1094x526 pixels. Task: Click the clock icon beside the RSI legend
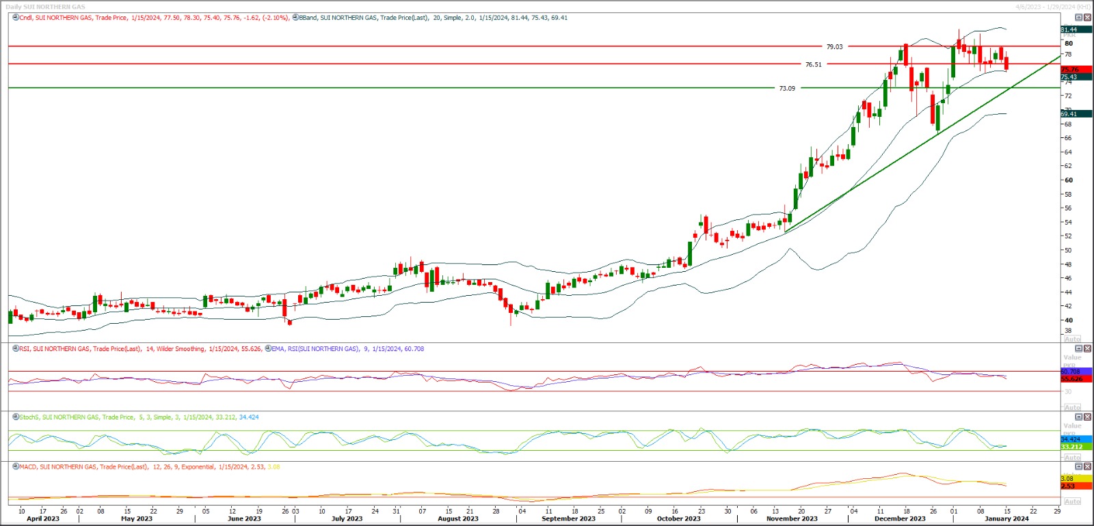pyautogui.click(x=16, y=348)
